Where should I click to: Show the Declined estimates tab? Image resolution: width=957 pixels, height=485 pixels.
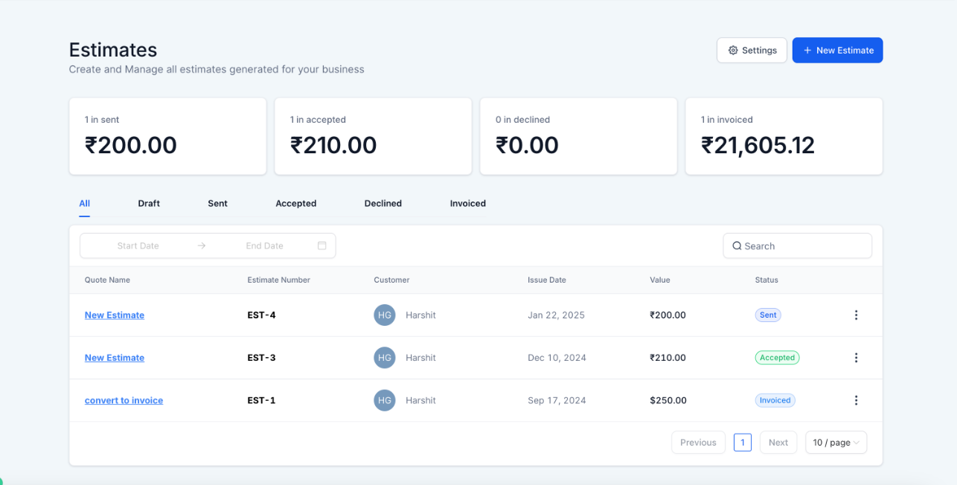(383, 203)
